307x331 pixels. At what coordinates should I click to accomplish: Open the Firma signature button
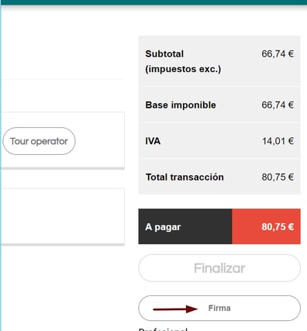219,308
